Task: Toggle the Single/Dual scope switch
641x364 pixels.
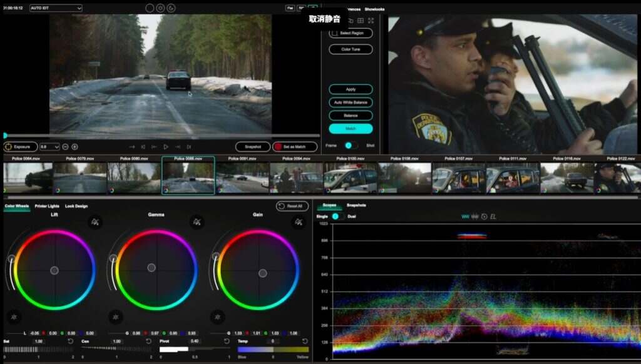Action: [x=337, y=216]
